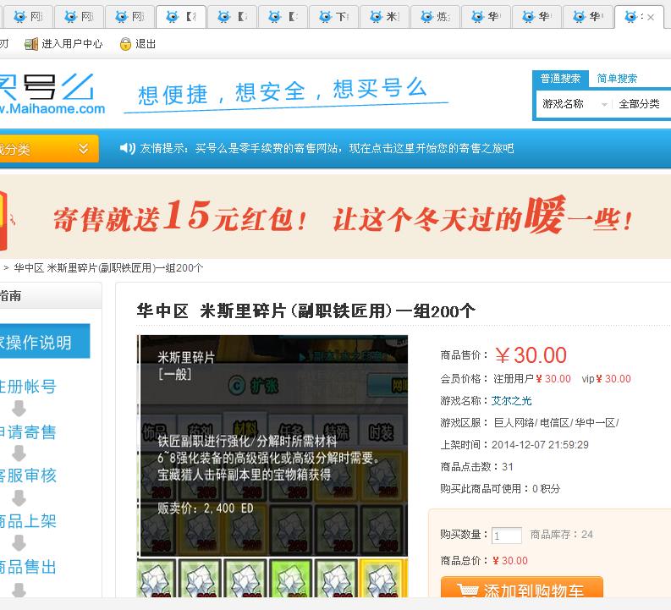This screenshot has width=671, height=610.
Task: Click the 购买此商品可使用 0 积分 text
Action: click(x=500, y=488)
